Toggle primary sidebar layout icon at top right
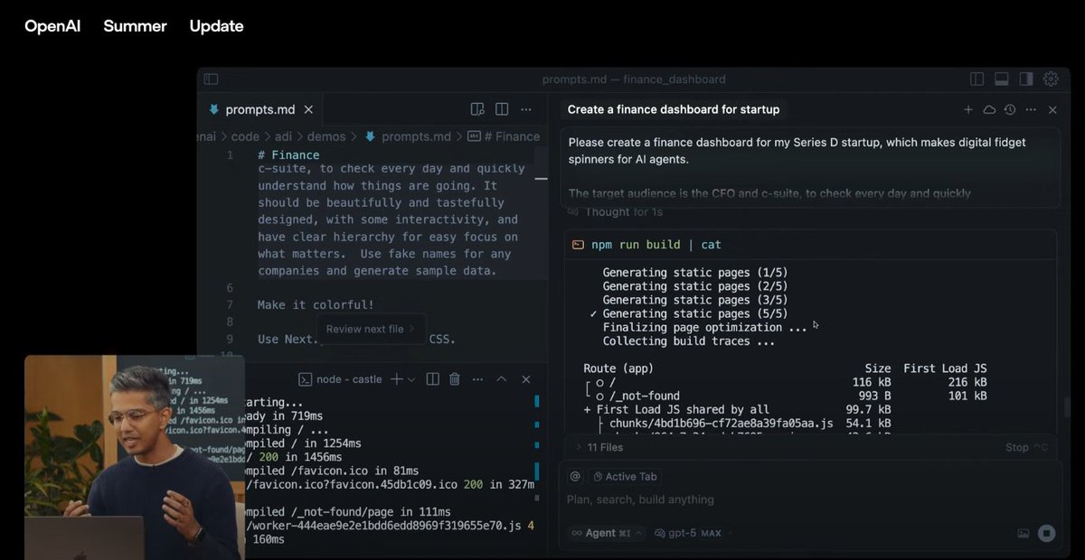The image size is (1085, 560). click(x=976, y=79)
